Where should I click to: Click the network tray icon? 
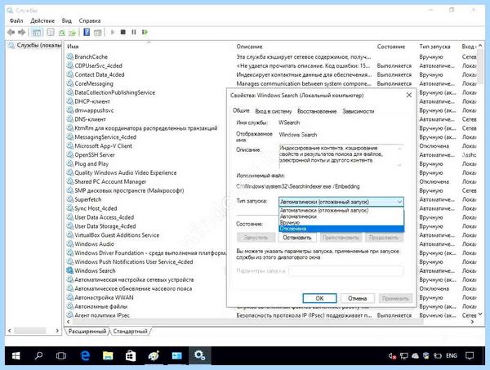click(404, 355)
